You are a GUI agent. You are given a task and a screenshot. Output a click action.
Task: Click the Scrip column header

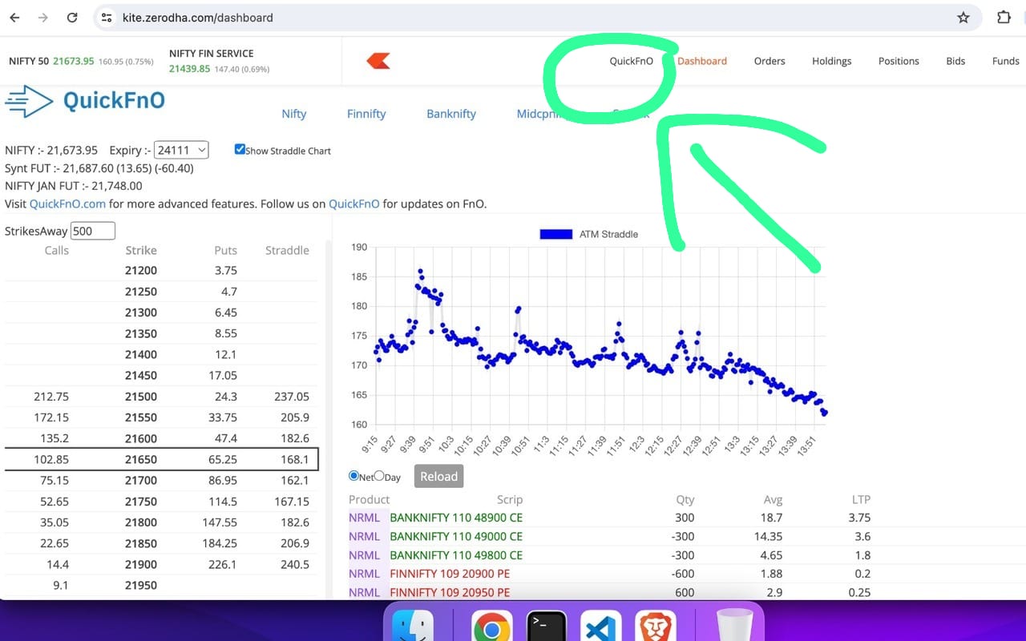point(509,499)
